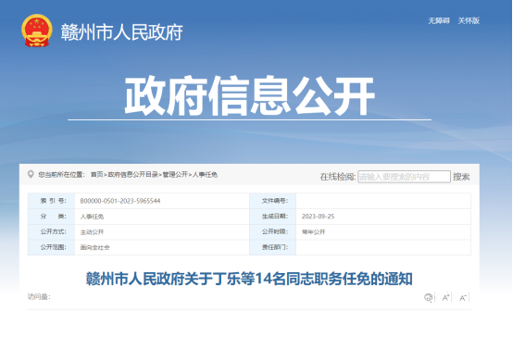Click the 在线检阅 label
Image resolution: width=513 pixels, height=361 pixels.
click(x=338, y=177)
